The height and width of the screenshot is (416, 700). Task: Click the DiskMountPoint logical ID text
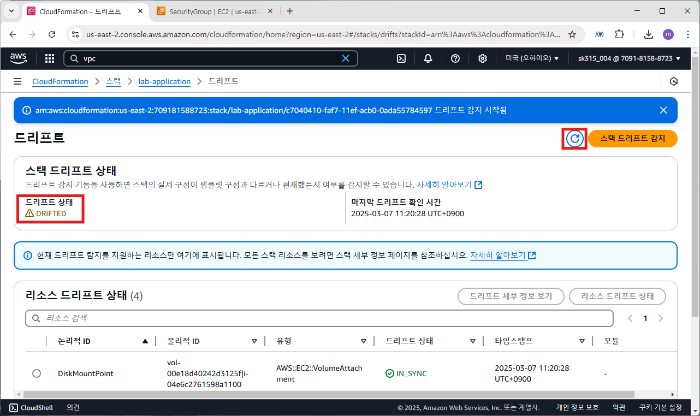pyautogui.click(x=86, y=373)
